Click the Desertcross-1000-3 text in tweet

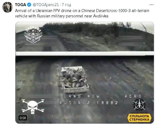[113, 11]
